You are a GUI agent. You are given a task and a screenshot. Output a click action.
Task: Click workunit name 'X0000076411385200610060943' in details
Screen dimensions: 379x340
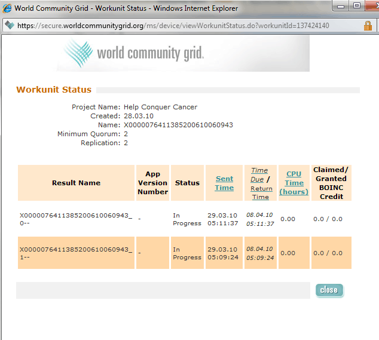pyautogui.click(x=178, y=125)
